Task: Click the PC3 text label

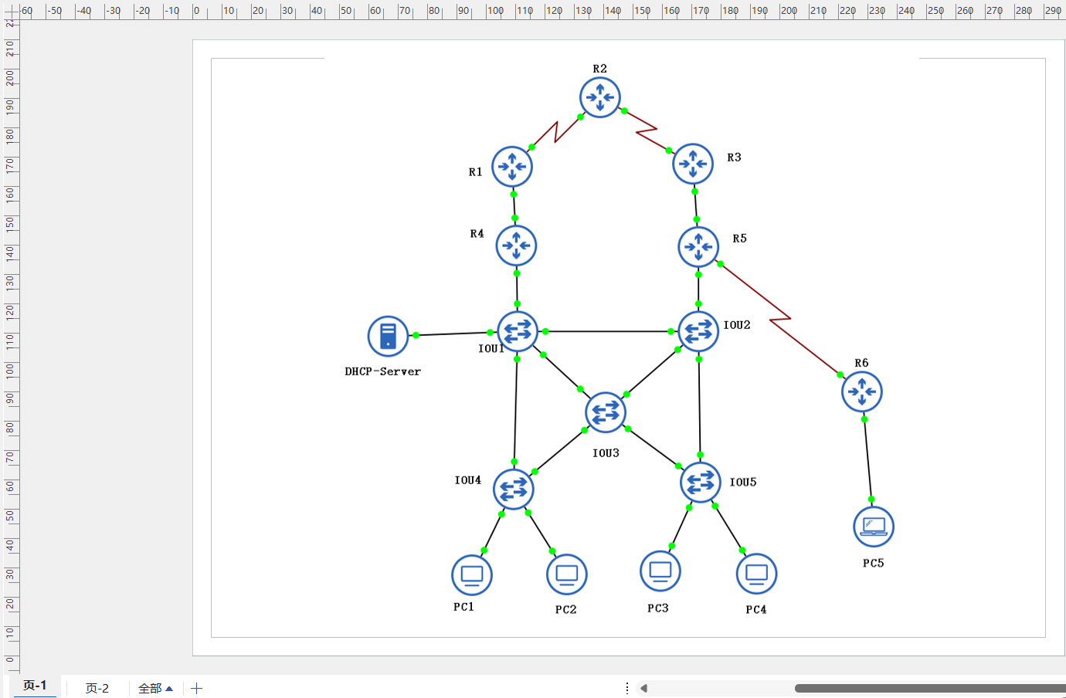Action: pos(658,608)
